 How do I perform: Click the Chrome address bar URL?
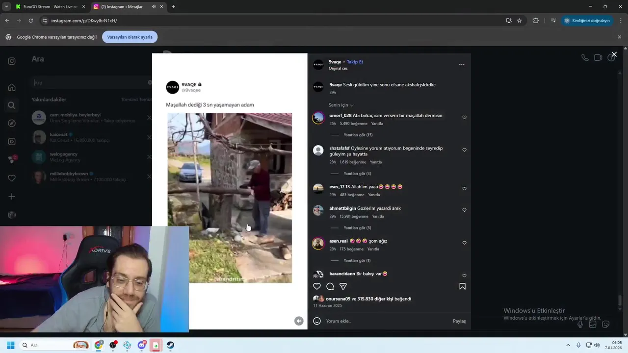84,21
